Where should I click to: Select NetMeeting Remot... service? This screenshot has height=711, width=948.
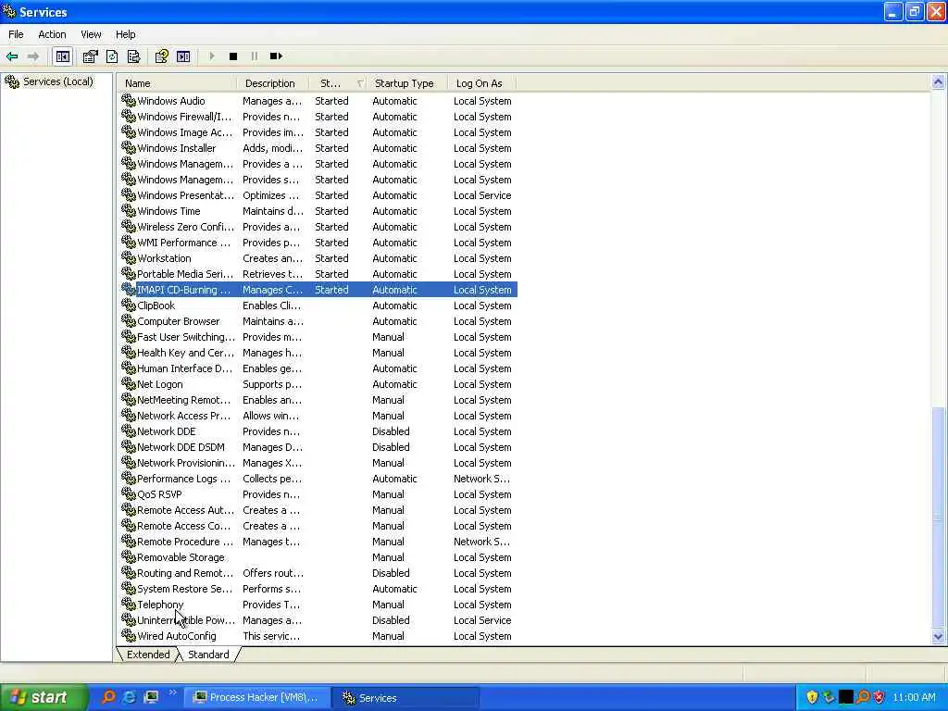[x=184, y=400]
